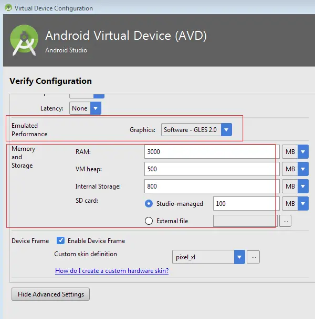Screen dimensions: 315x319
Task: Click the Android Studio logo in header
Action: coord(24,40)
